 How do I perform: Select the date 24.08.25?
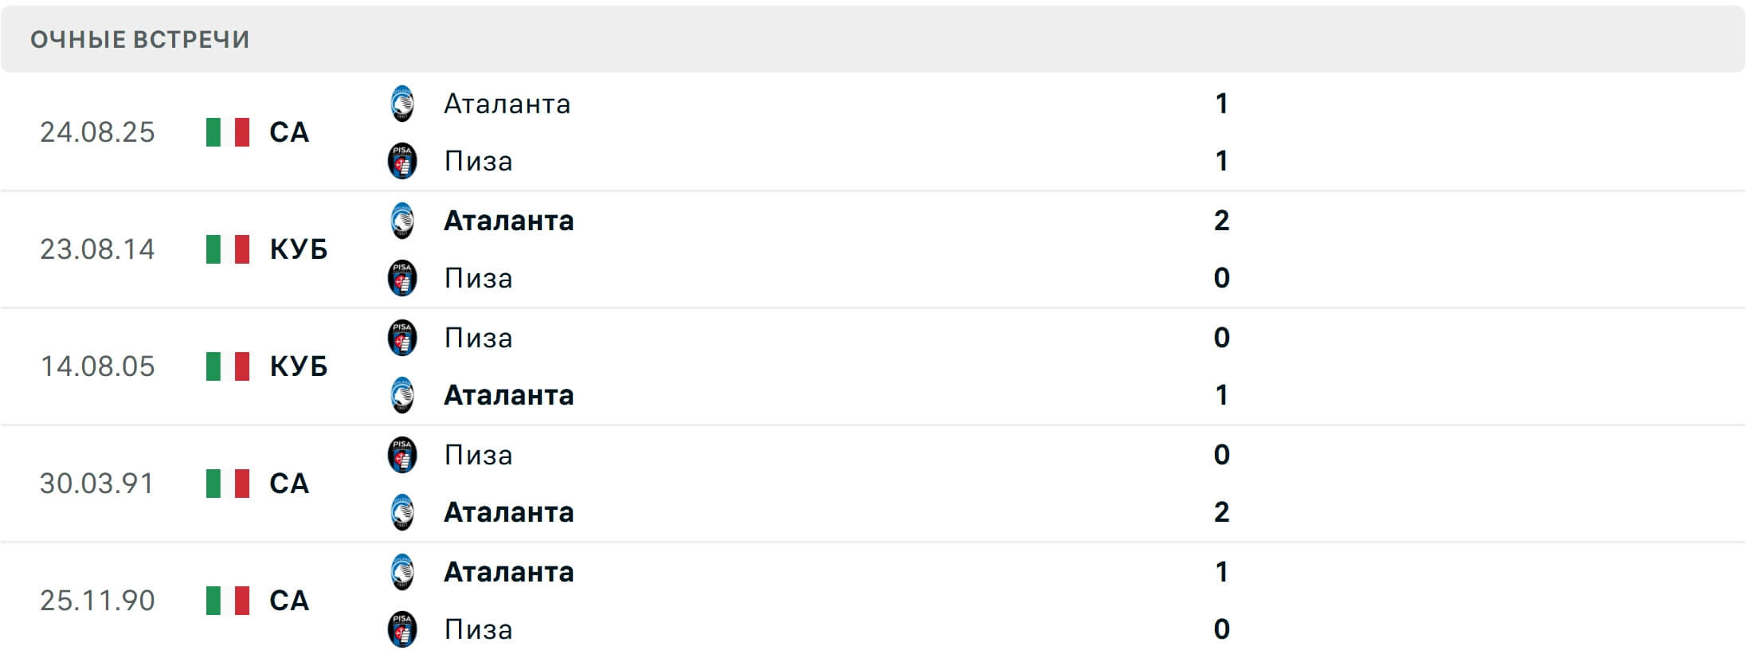(x=97, y=132)
